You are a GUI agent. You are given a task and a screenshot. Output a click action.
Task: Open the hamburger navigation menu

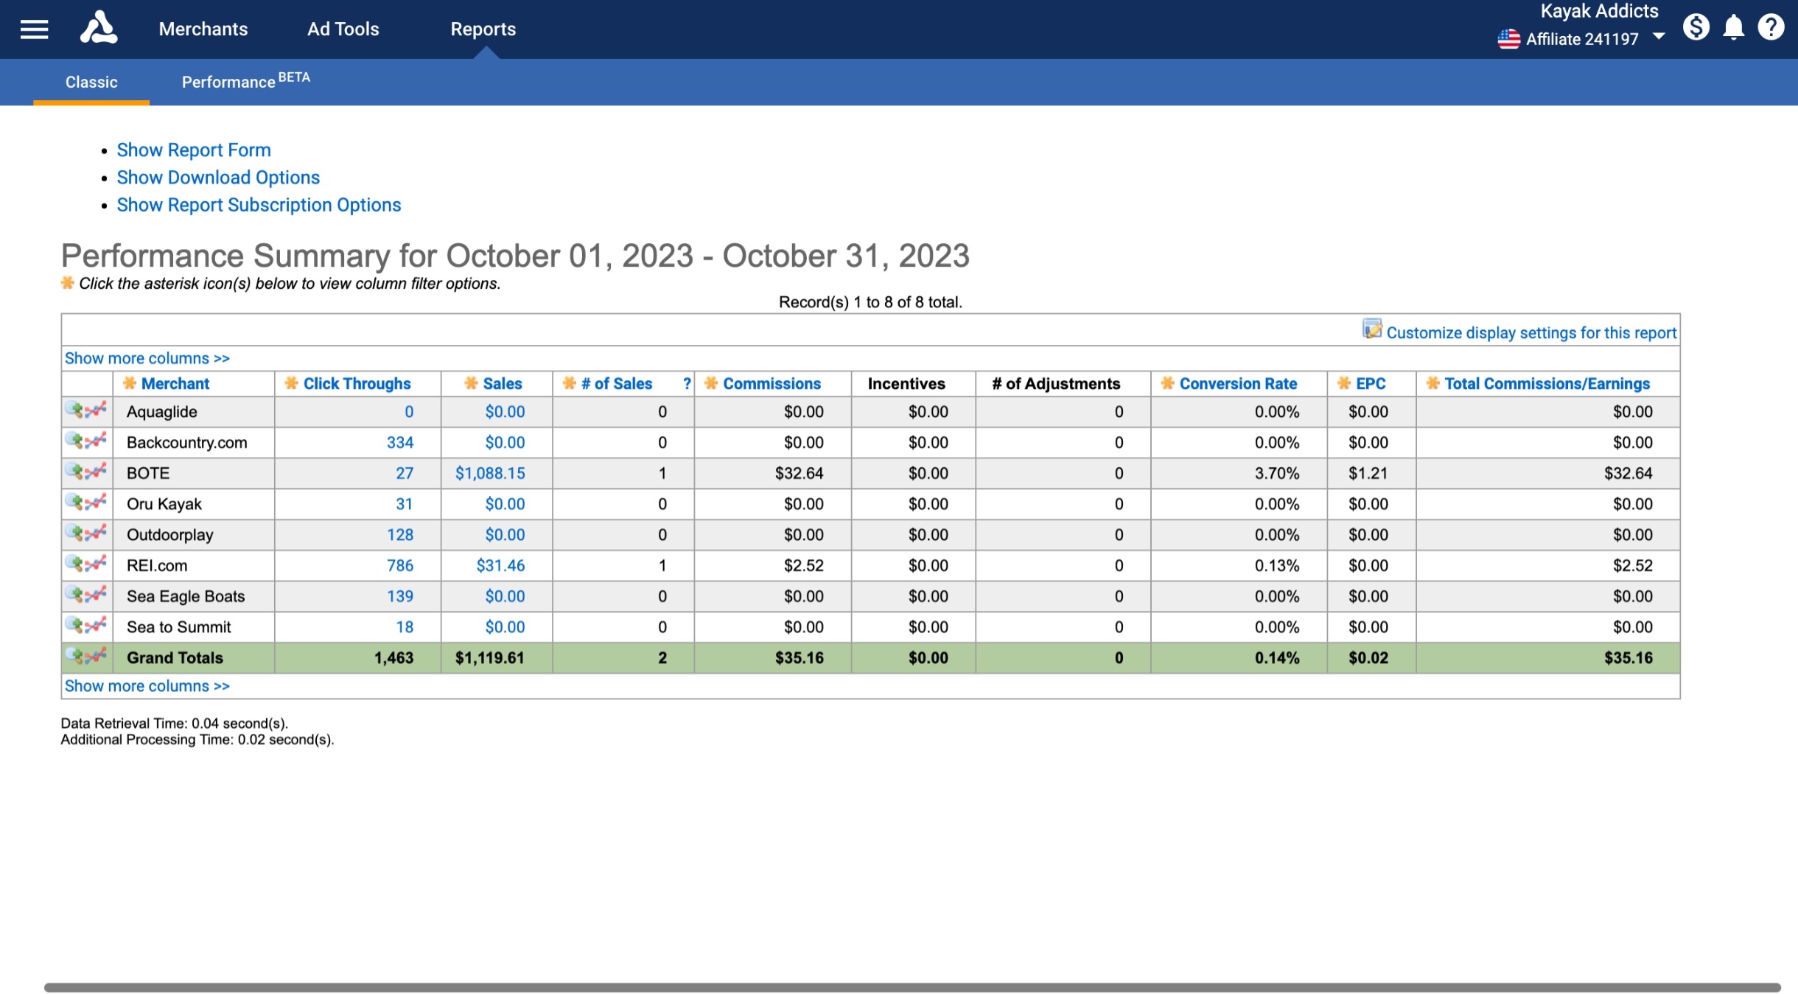[x=34, y=29]
